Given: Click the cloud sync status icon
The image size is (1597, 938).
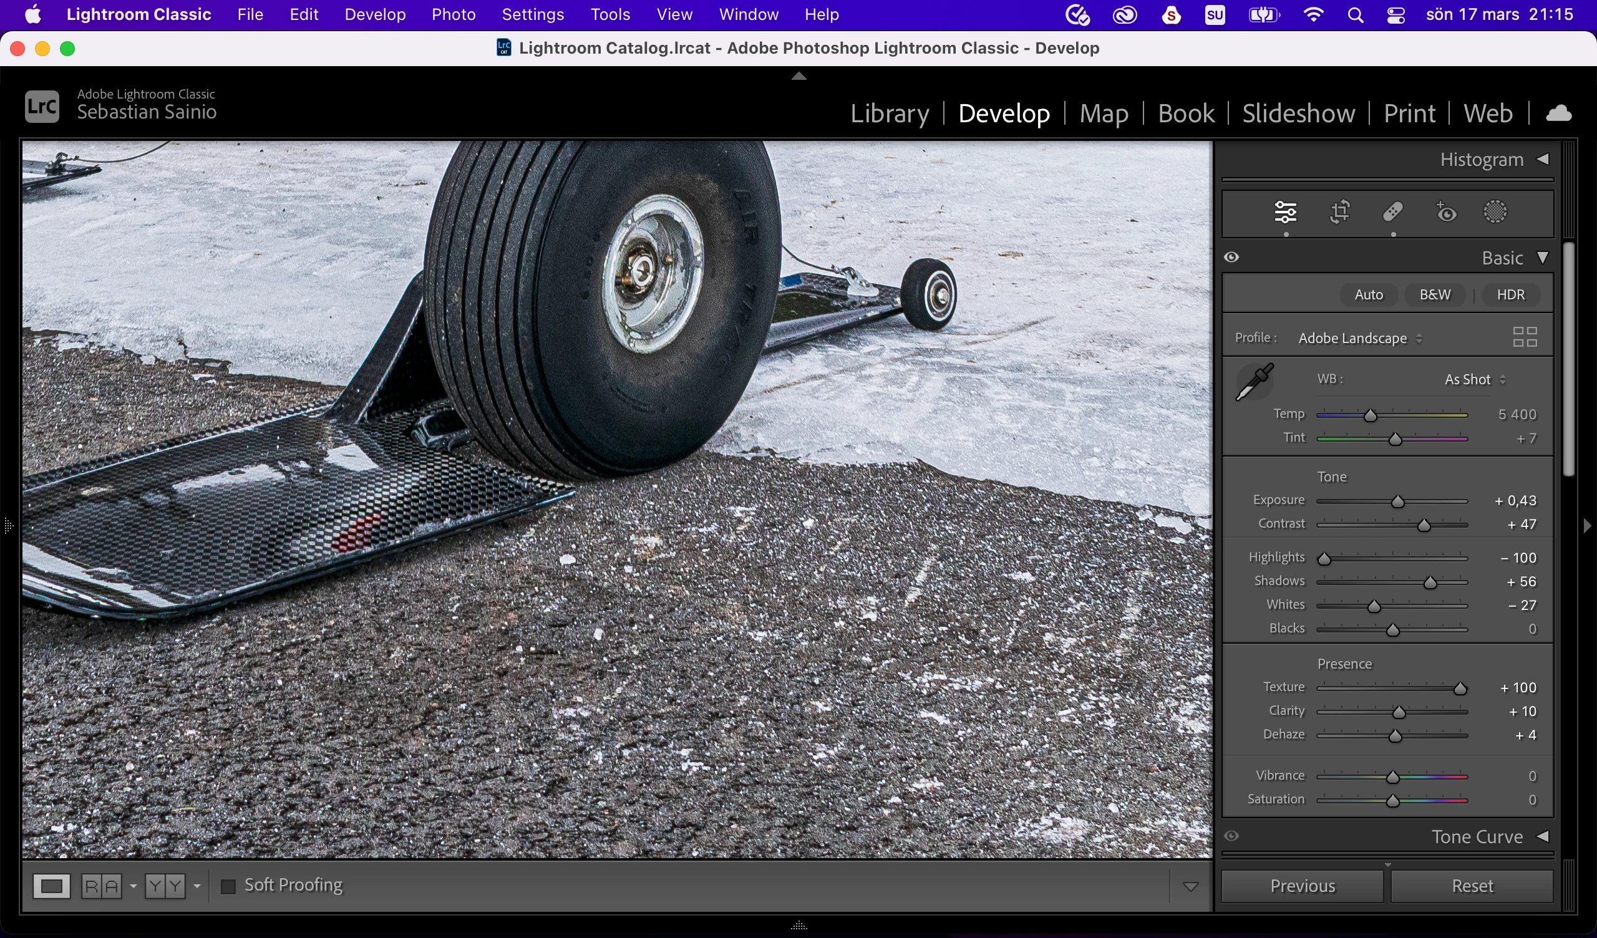Looking at the screenshot, I should (x=1558, y=114).
